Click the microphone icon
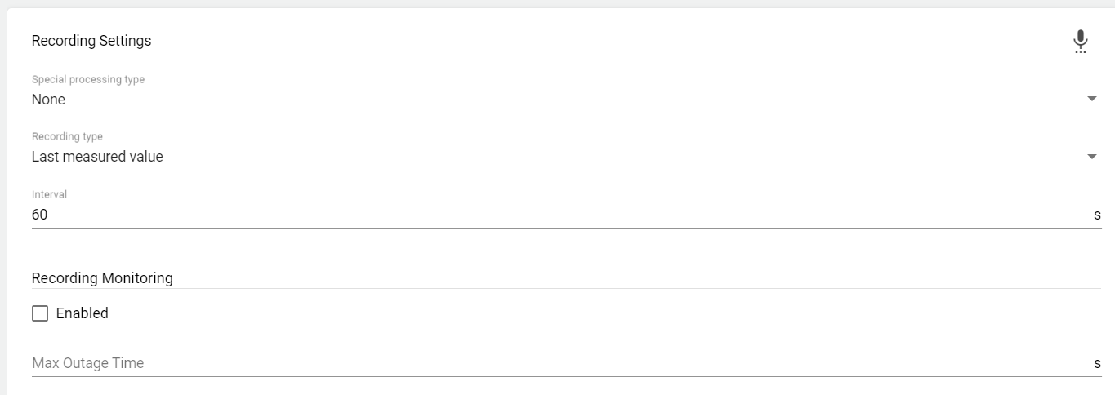Screen dimensions: 1115x395 [1080, 42]
